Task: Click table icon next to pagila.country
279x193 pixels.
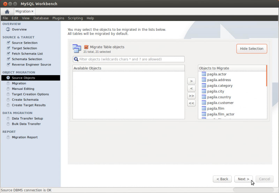Action: pos(204,97)
